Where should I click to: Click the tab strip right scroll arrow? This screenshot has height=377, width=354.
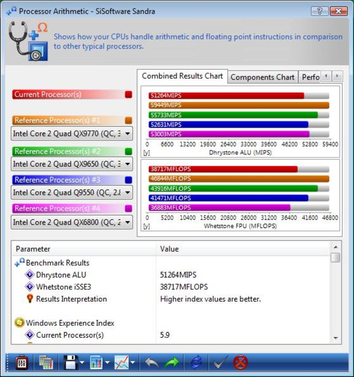tap(337, 76)
